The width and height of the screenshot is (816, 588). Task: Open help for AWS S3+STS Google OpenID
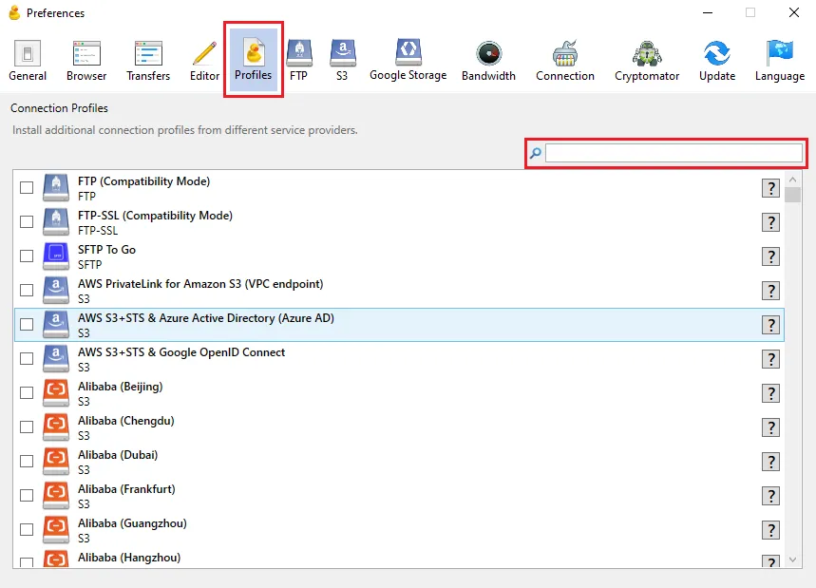pos(770,359)
